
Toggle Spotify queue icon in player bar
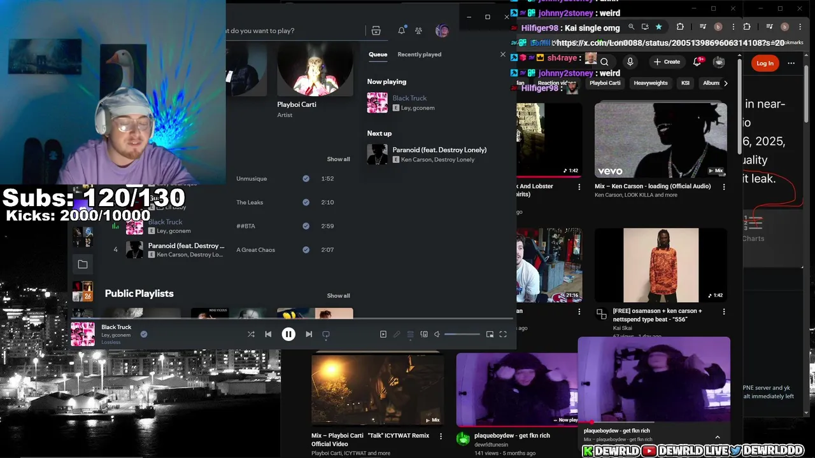[410, 334]
